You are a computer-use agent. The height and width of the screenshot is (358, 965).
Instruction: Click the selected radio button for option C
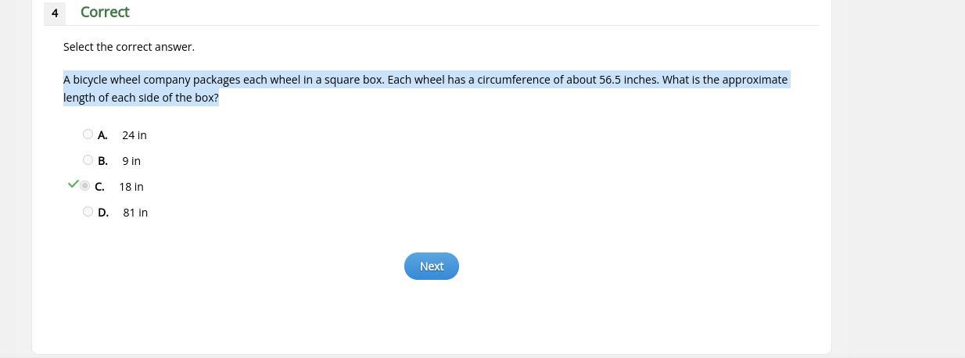click(85, 186)
